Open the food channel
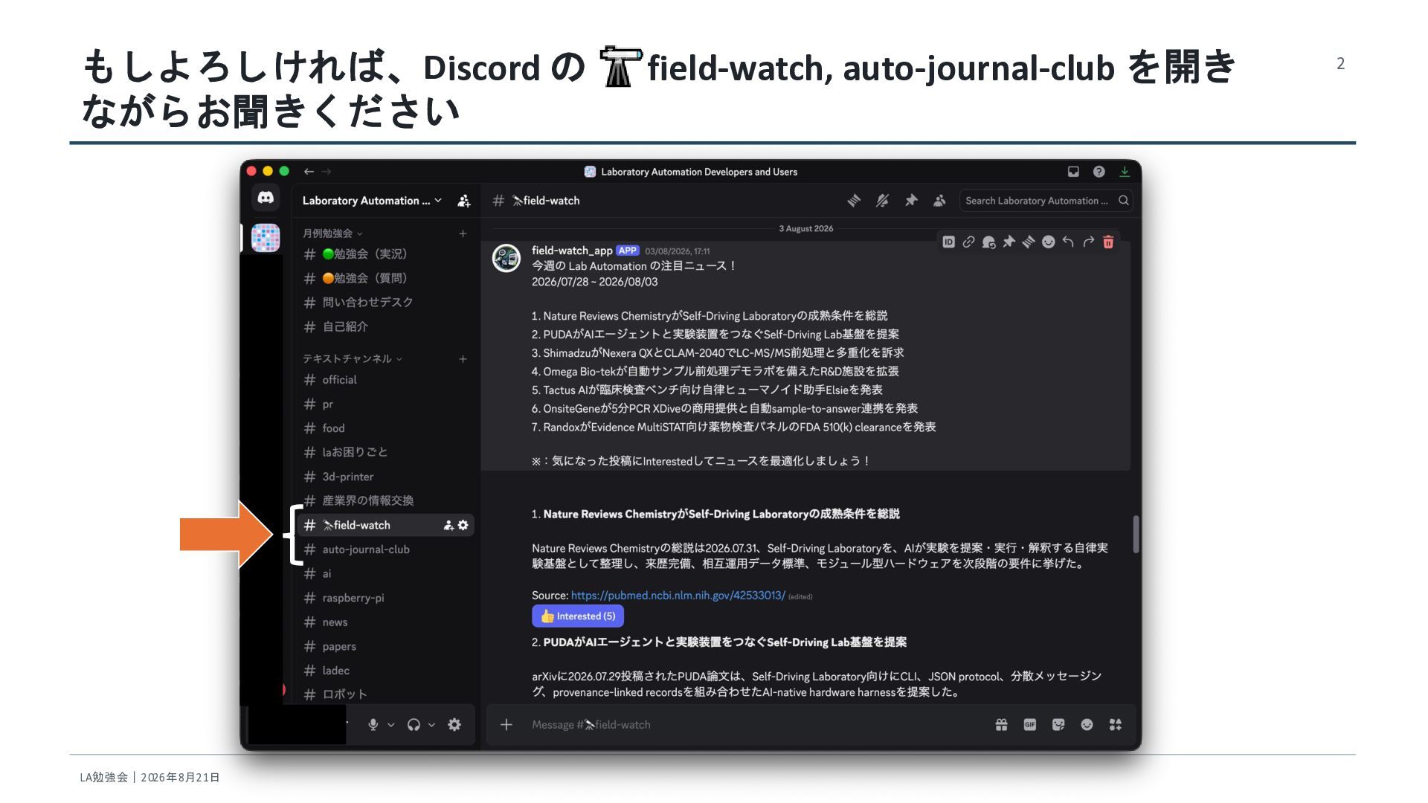The width and height of the screenshot is (1428, 803). click(x=385, y=428)
